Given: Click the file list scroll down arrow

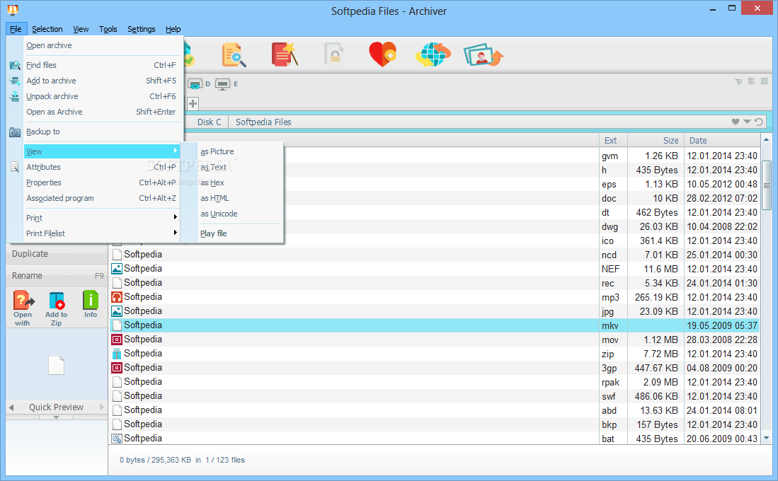Looking at the screenshot, I should point(766,438).
